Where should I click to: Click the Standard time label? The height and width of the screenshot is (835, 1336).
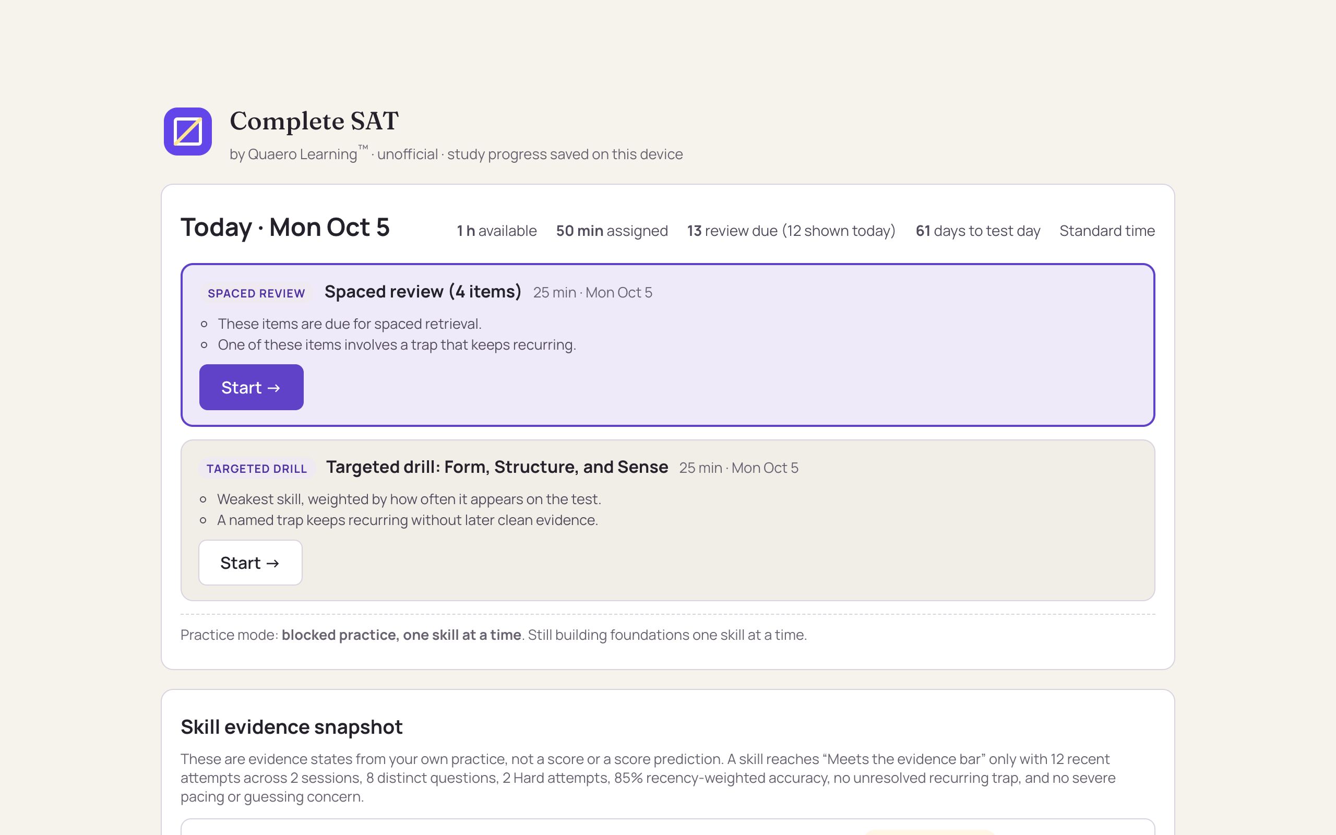point(1107,231)
